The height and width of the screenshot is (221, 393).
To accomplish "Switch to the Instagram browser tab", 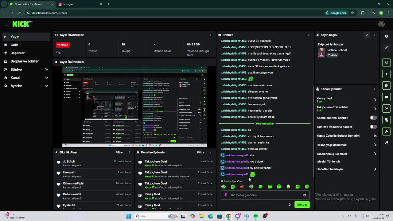I will point(80,4).
